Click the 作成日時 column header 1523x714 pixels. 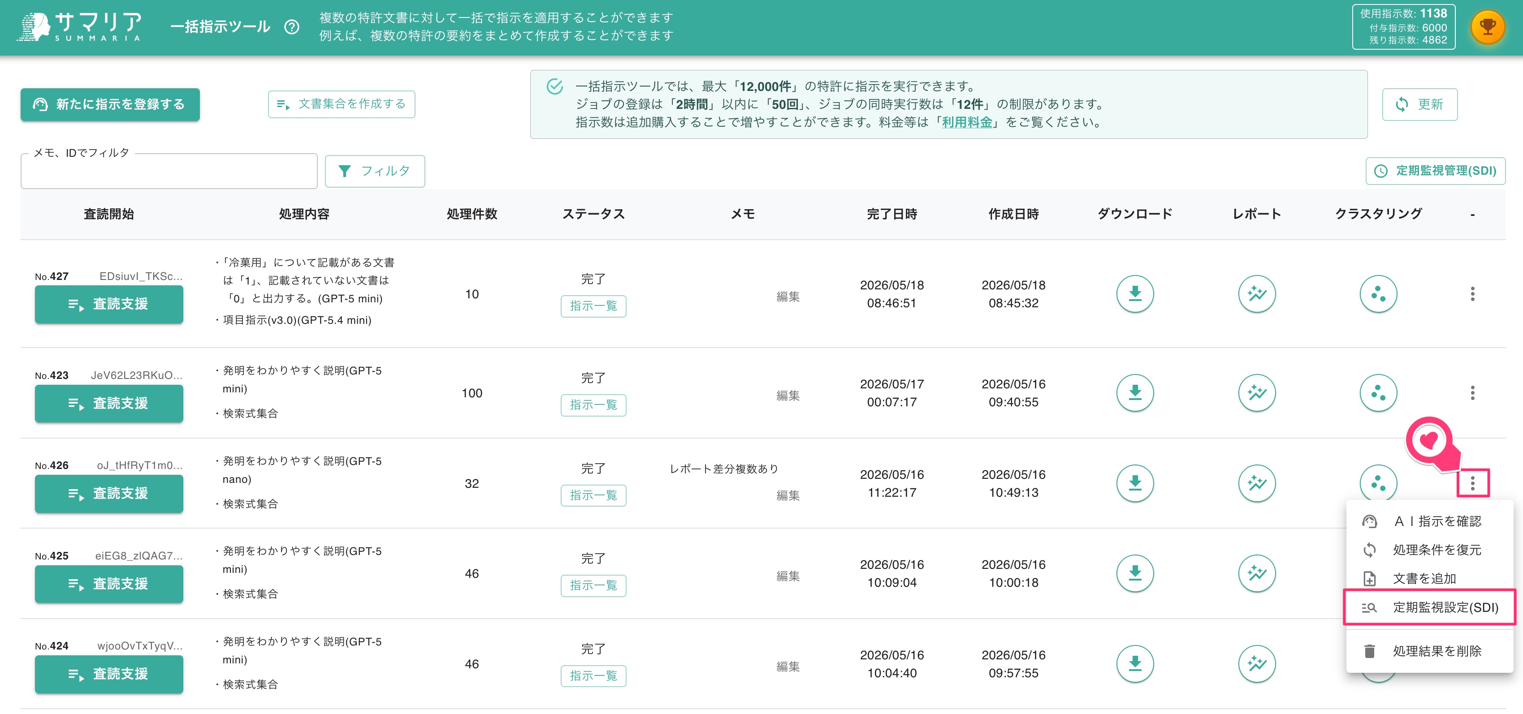1013,214
